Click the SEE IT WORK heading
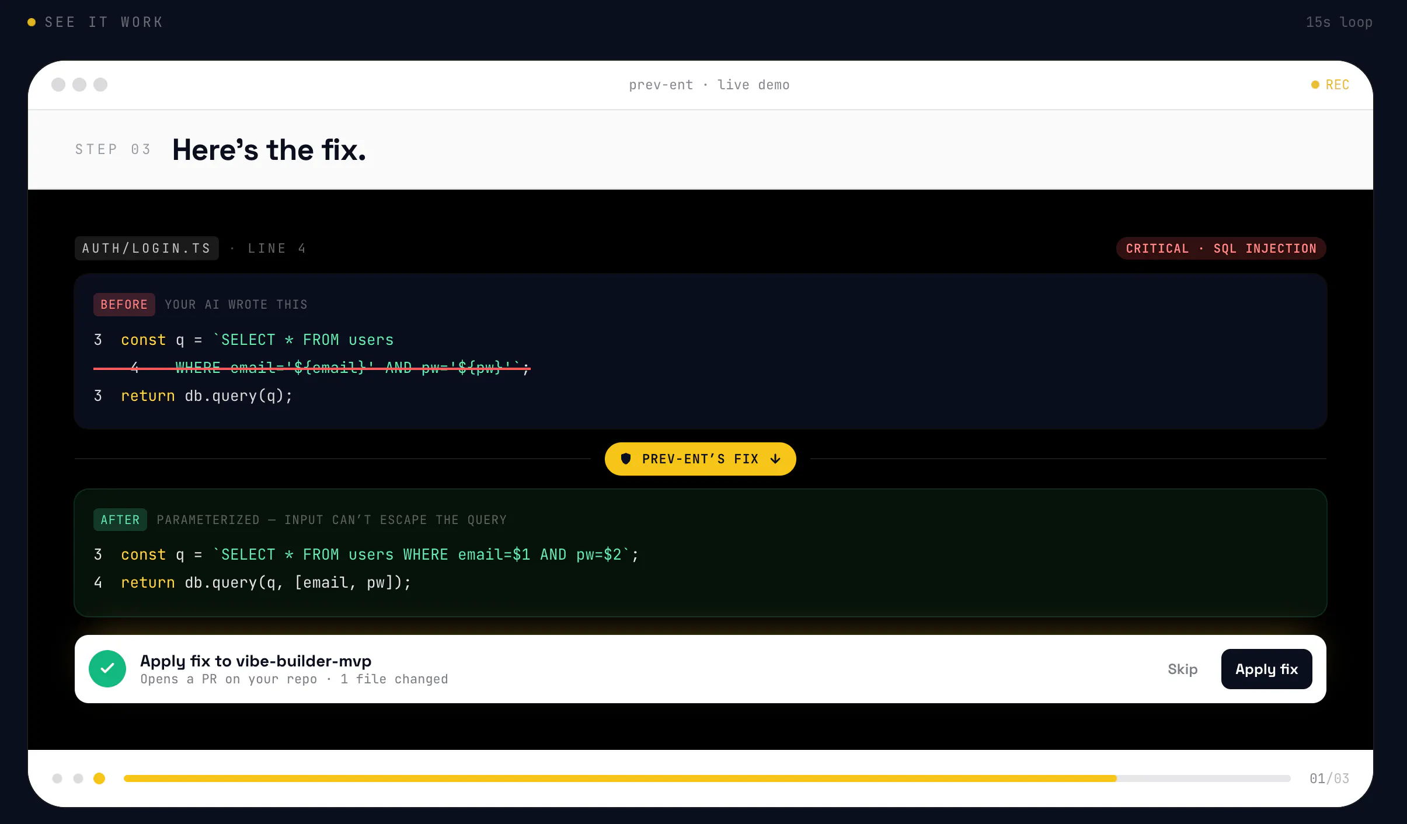The width and height of the screenshot is (1407, 824). [x=104, y=22]
